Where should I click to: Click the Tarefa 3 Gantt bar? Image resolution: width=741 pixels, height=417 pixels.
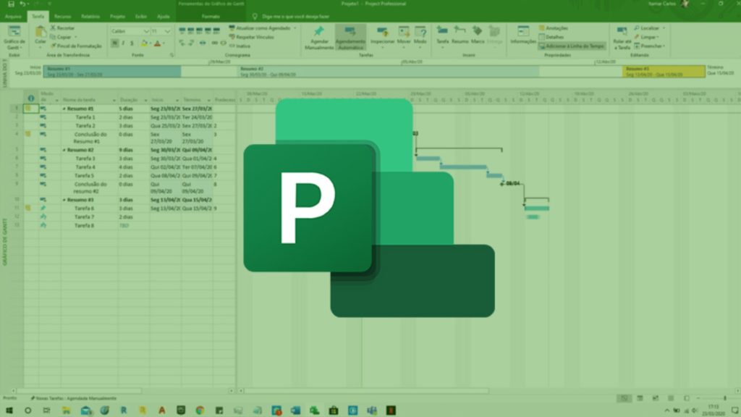point(428,159)
